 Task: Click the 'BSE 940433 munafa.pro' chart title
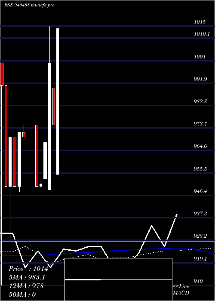pos(29,5)
